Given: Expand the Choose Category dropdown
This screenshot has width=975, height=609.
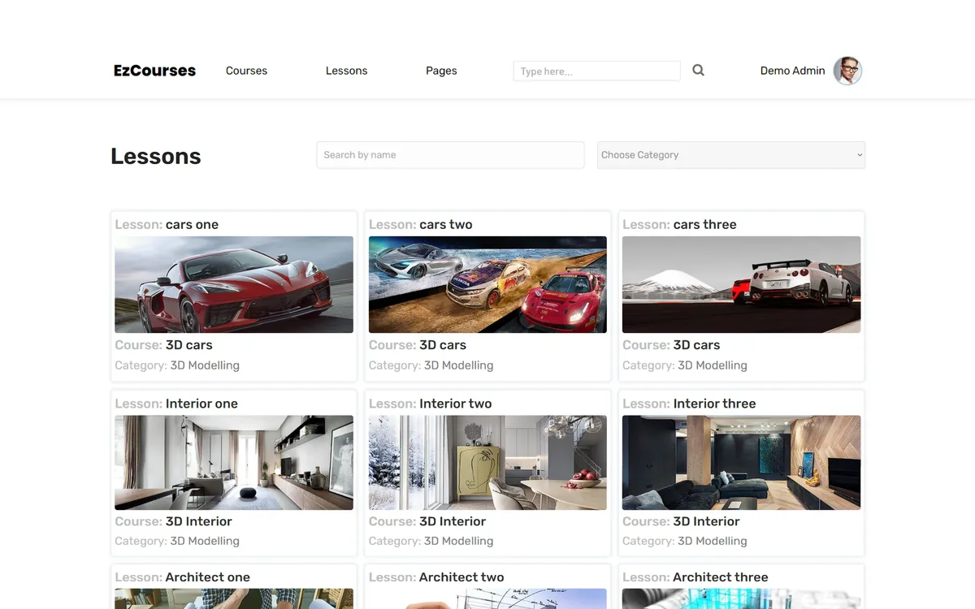Looking at the screenshot, I should [x=730, y=155].
